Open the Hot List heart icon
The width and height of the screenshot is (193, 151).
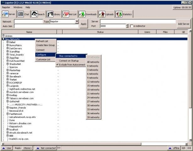(66, 14)
